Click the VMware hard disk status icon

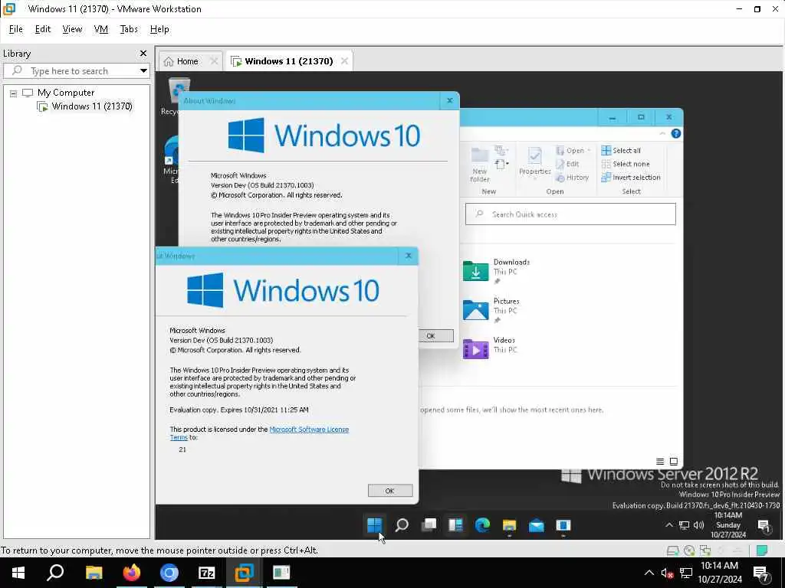(x=672, y=550)
